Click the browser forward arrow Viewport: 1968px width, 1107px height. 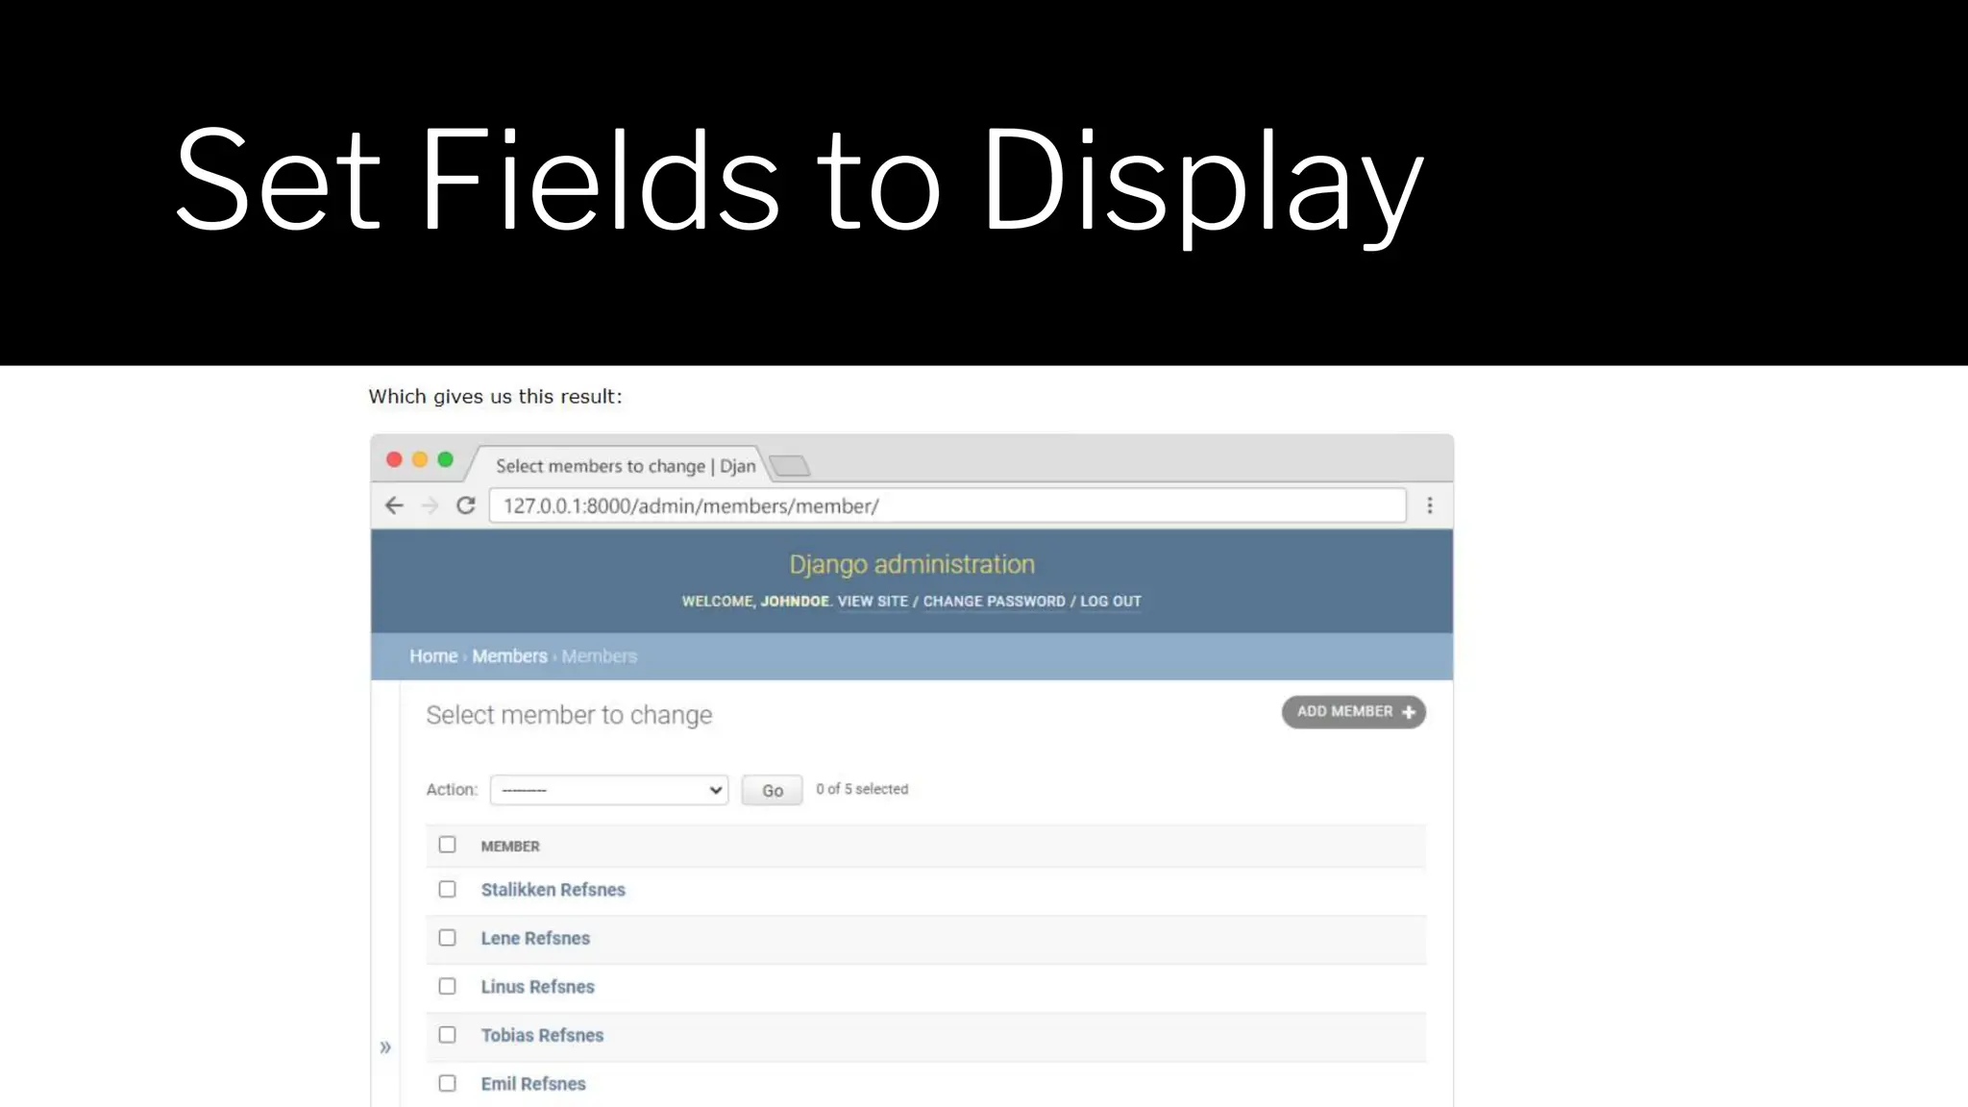[x=430, y=505]
